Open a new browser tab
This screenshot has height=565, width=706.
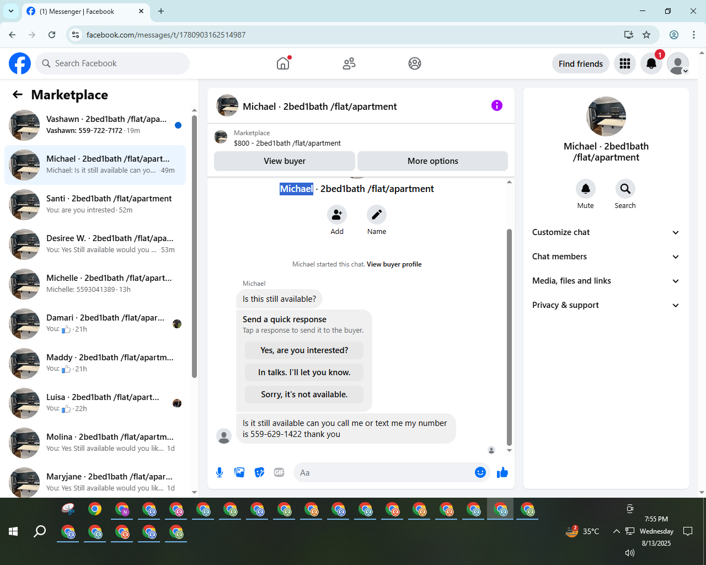(161, 11)
